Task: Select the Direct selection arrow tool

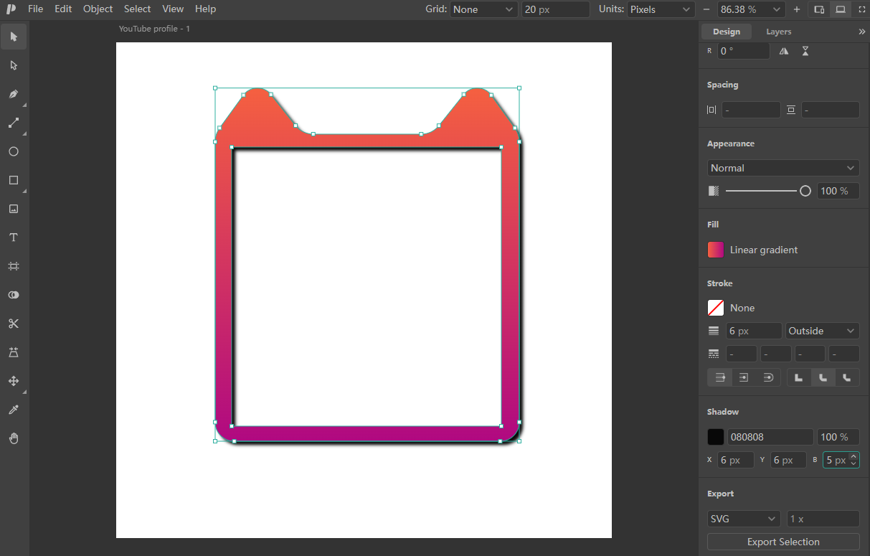Action: (x=14, y=65)
